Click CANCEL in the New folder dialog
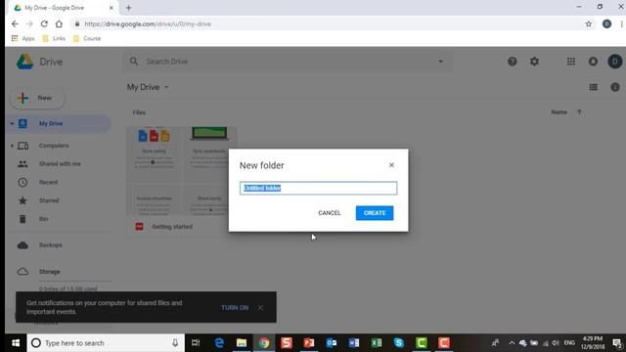Screen dimensions: 626x352 (330, 213)
